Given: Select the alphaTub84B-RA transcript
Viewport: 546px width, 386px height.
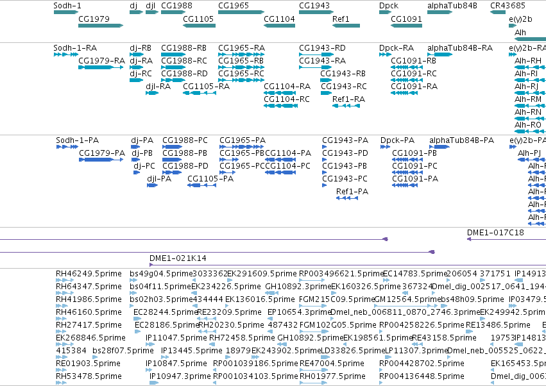Looking at the screenshot, I should coord(439,55).
